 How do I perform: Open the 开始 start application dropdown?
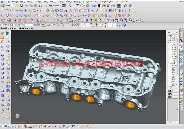pyautogui.click(x=6, y=5)
